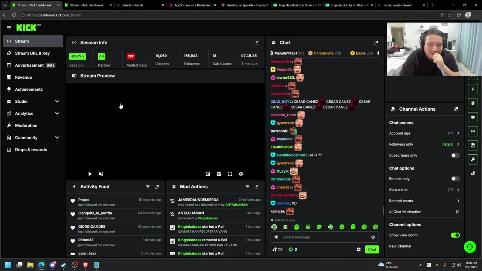The width and height of the screenshot is (482, 271).
Task: Click the wrench icon in the right sidebar
Action: [473, 159]
